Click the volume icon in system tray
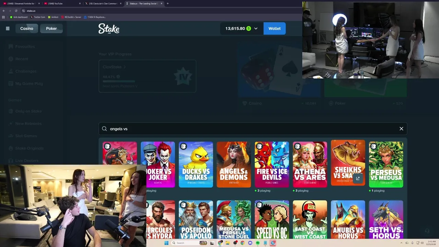This screenshot has height=247, width=439. tap(422, 243)
